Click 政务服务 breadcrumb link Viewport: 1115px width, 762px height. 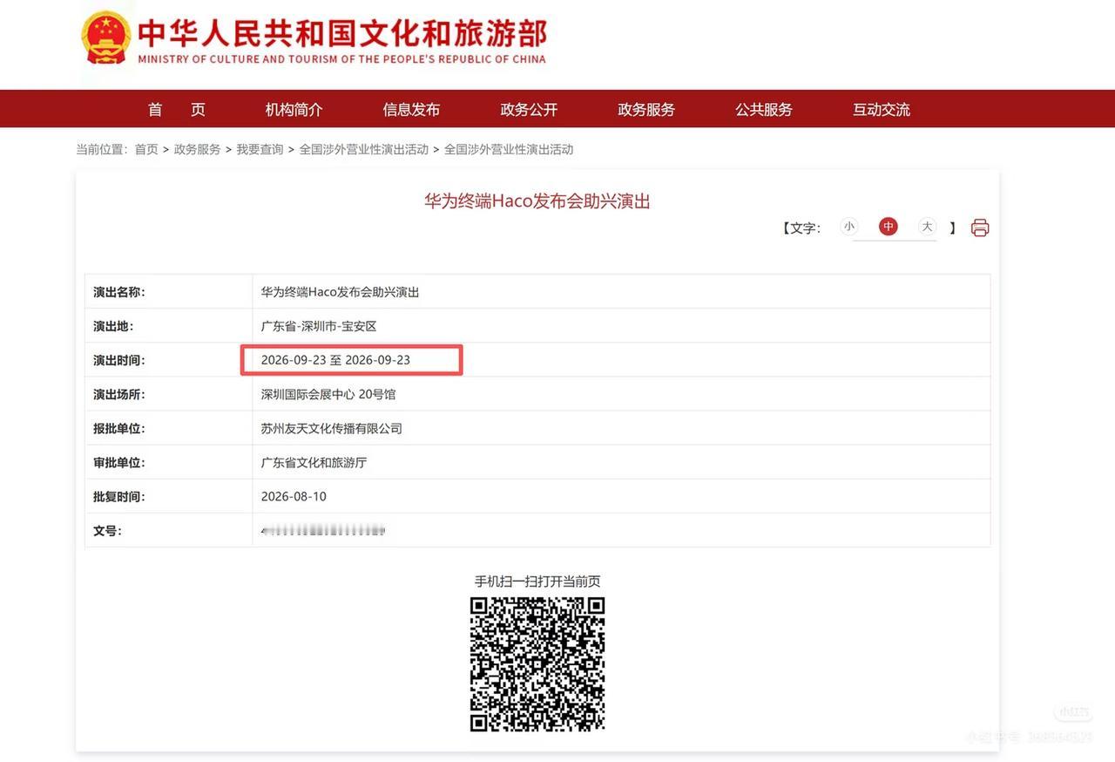pos(198,149)
